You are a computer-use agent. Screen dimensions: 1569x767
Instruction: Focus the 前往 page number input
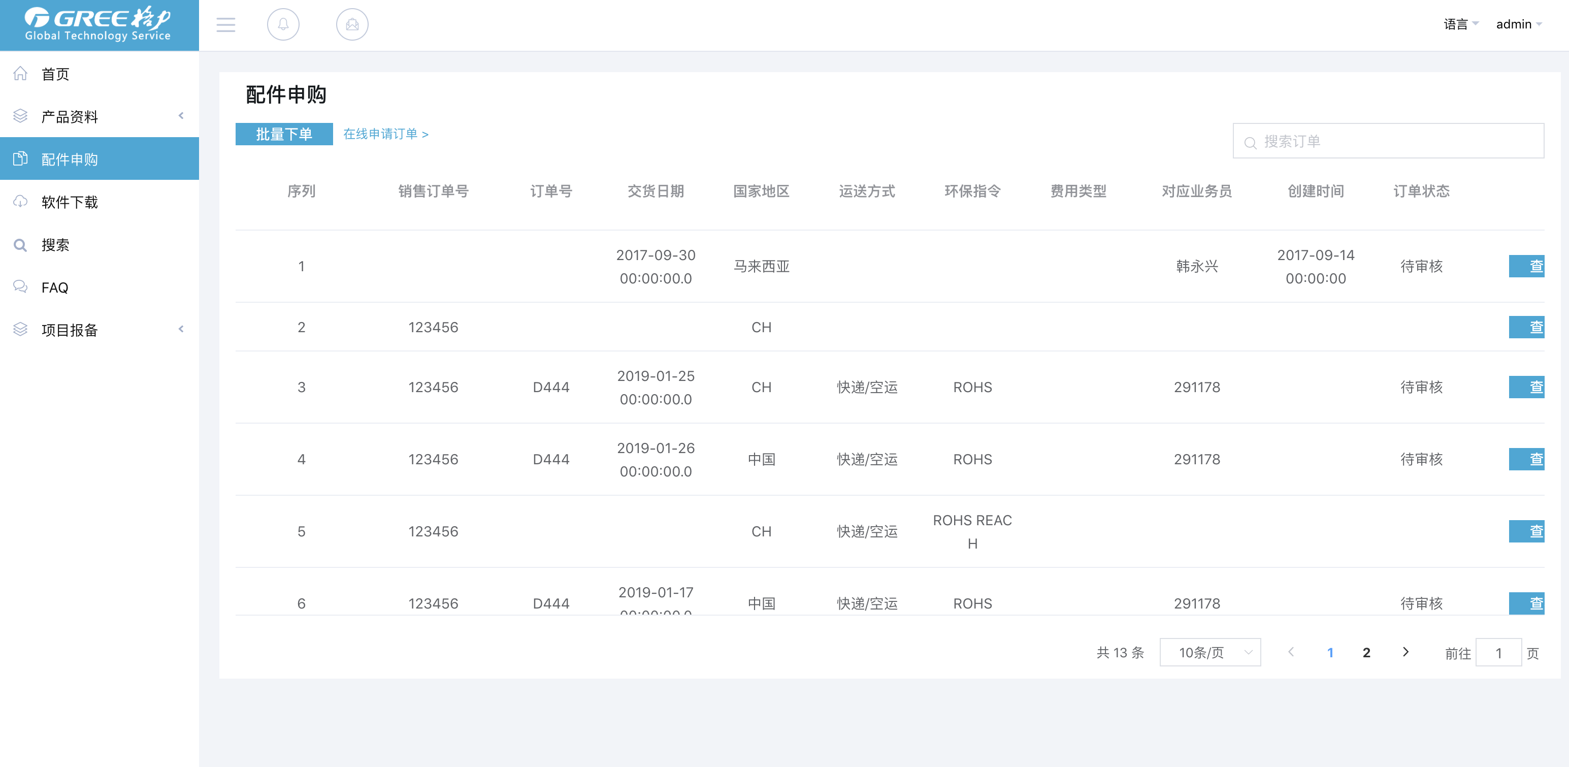[1498, 653]
